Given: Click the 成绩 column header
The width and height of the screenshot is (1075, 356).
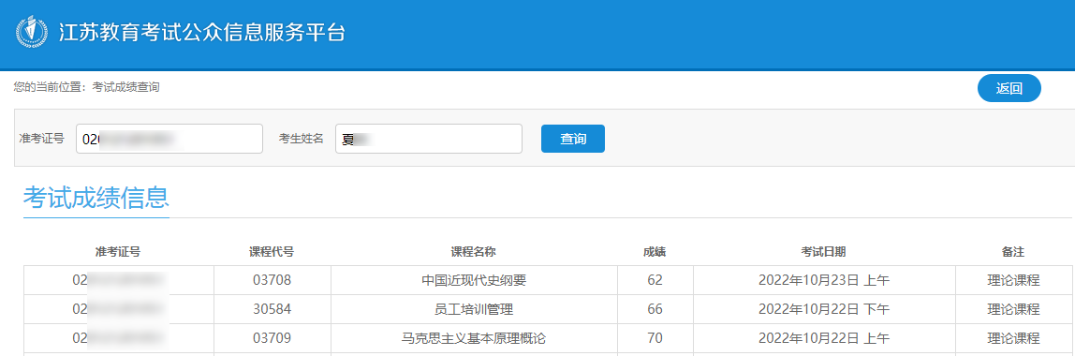Looking at the screenshot, I should [x=654, y=252].
